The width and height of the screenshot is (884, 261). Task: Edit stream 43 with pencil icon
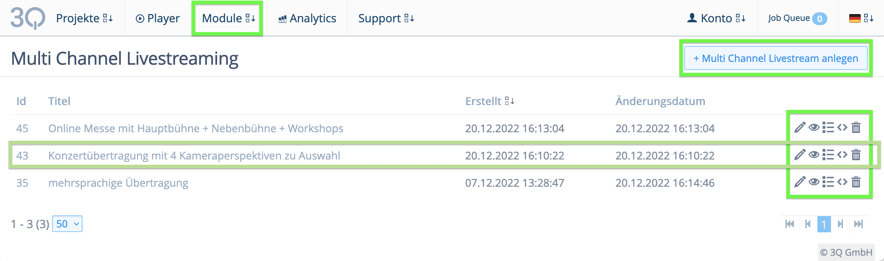click(800, 155)
